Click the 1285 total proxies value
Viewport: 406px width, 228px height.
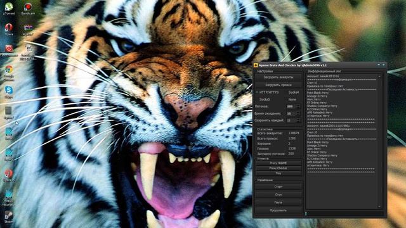(292, 138)
